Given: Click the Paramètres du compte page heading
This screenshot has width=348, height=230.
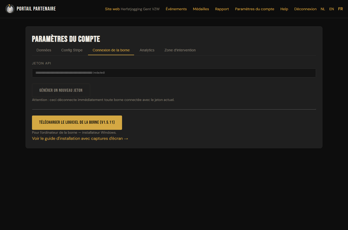Looking at the screenshot, I should pyautogui.click(x=66, y=39).
